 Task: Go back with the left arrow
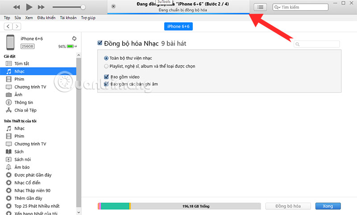tap(8, 27)
